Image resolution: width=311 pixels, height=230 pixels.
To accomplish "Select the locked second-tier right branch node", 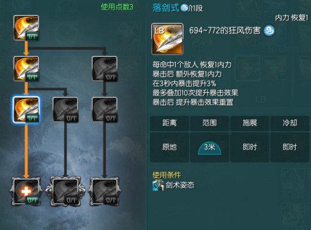I will coord(105,69).
